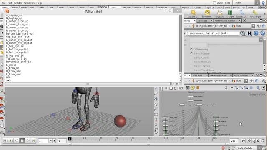267x150 pixels.
Task: Click toon_character_deform_rig in parameter path
Action: [x=212, y=26]
